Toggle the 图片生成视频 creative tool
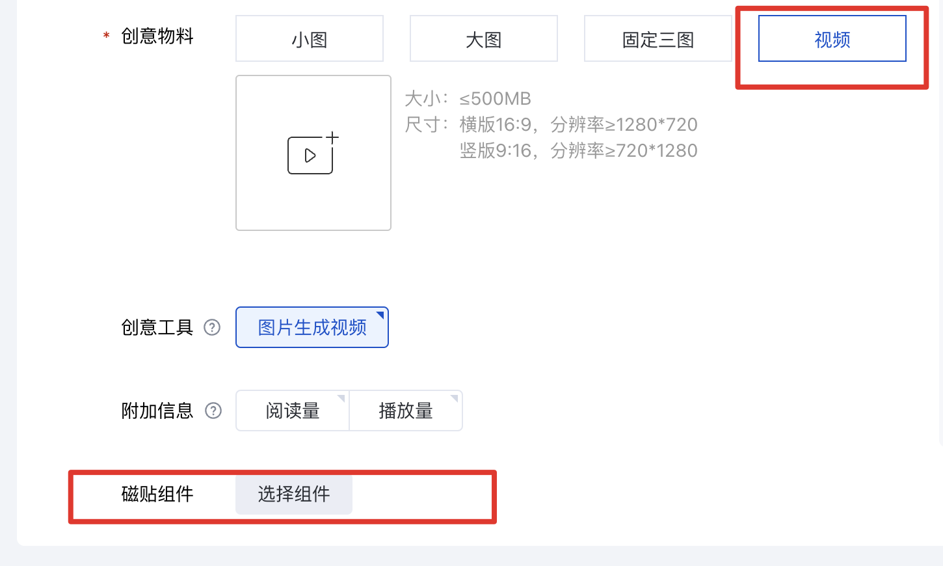The image size is (943, 566). (312, 327)
